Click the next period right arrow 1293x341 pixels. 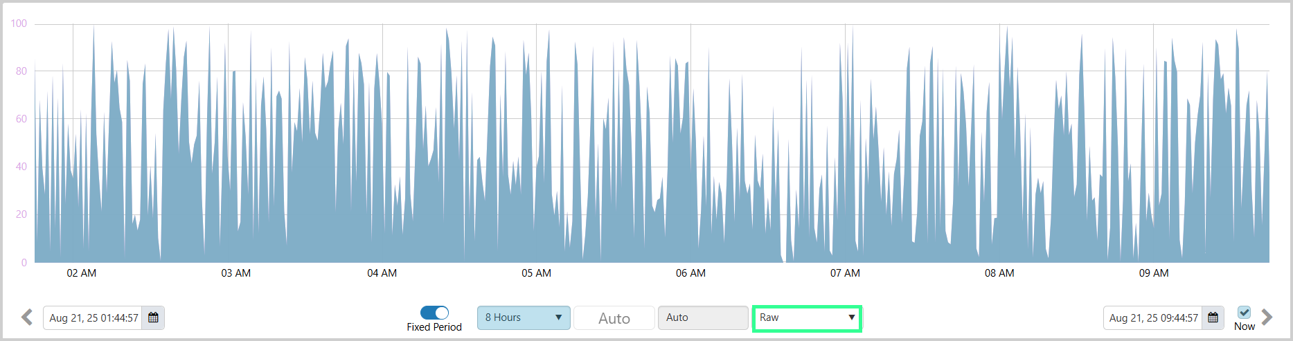click(x=1267, y=317)
